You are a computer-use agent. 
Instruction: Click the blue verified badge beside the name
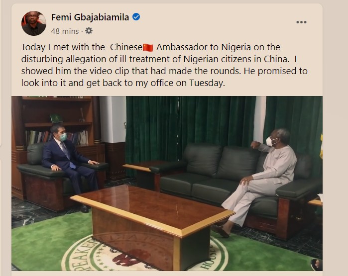point(136,17)
